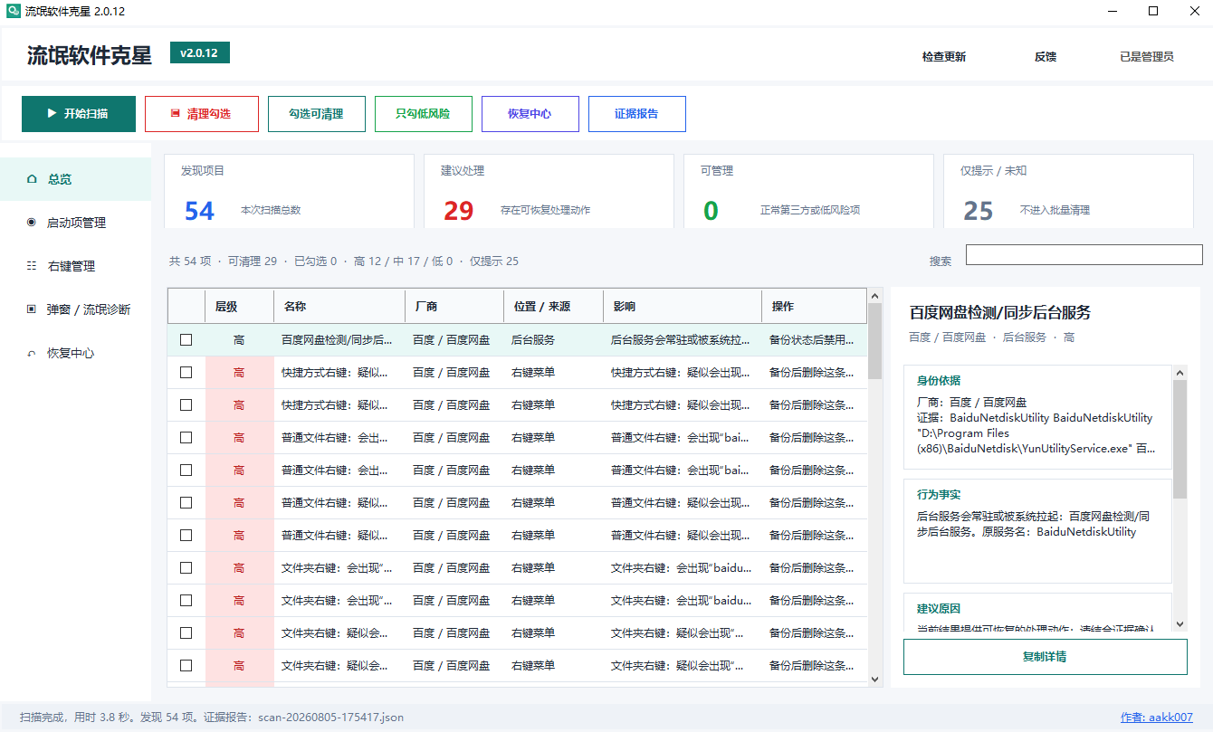Click the 位置 / 来源 column header
The height and width of the screenshot is (732, 1213).
(554, 306)
